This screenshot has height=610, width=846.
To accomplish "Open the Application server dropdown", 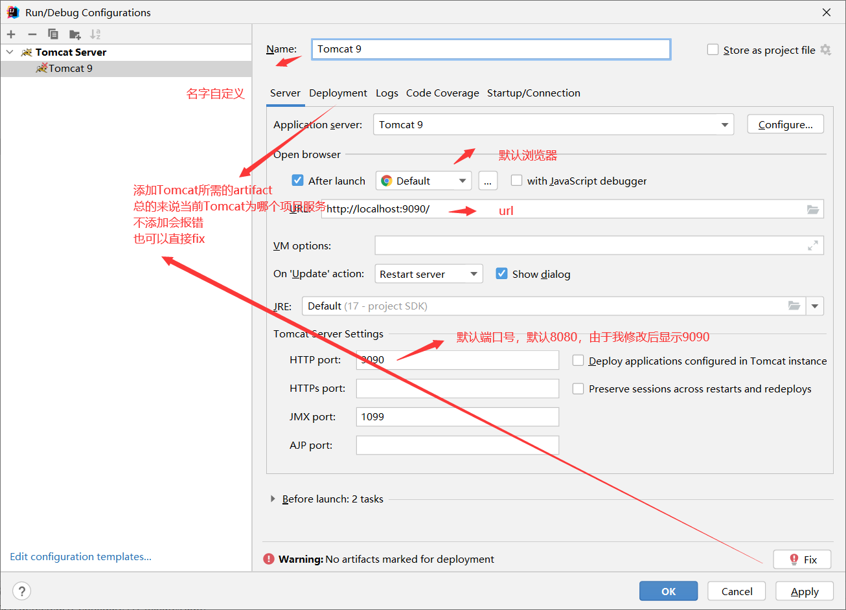I will click(725, 124).
